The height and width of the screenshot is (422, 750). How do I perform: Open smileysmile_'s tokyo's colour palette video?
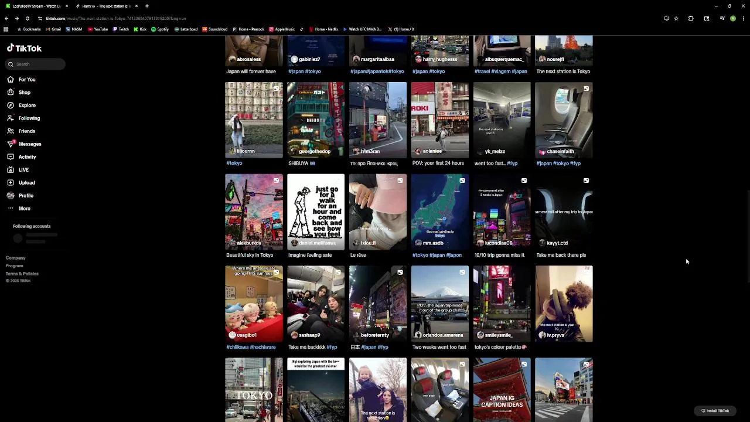click(502, 304)
